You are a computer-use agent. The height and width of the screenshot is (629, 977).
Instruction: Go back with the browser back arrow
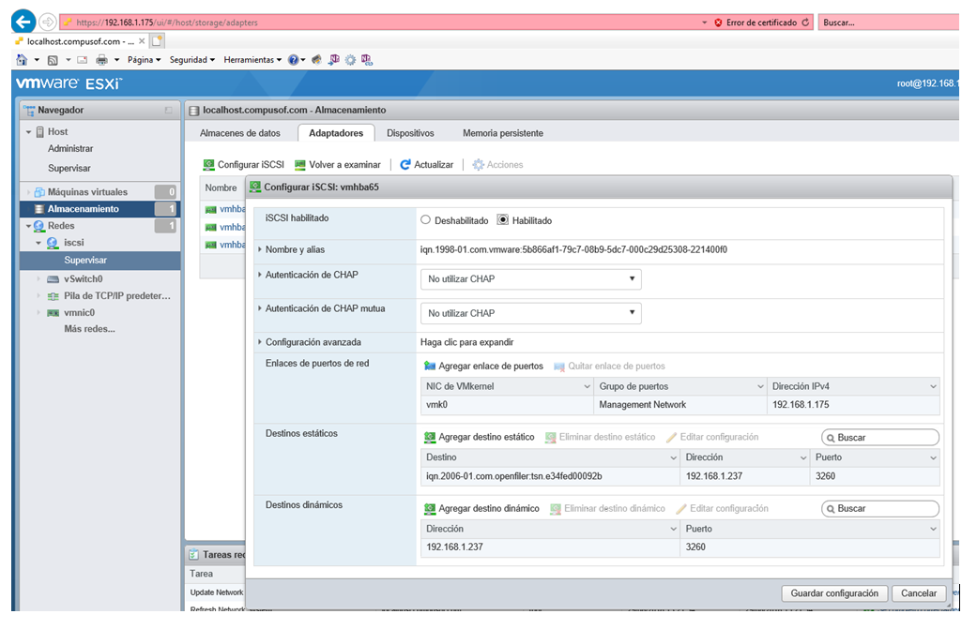pyautogui.click(x=23, y=22)
